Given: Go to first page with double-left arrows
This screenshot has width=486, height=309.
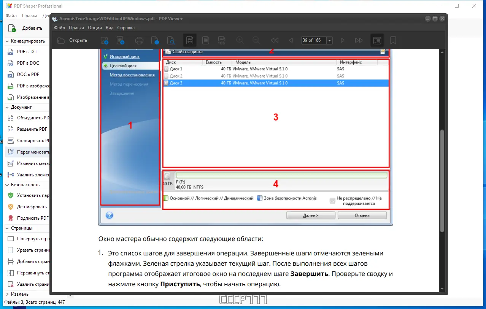Looking at the screenshot, I should pyautogui.click(x=275, y=40).
